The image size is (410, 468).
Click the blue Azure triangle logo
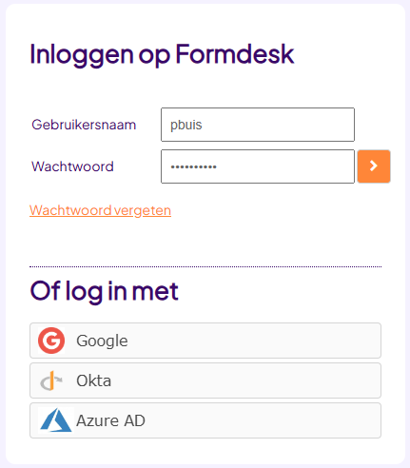(56, 420)
